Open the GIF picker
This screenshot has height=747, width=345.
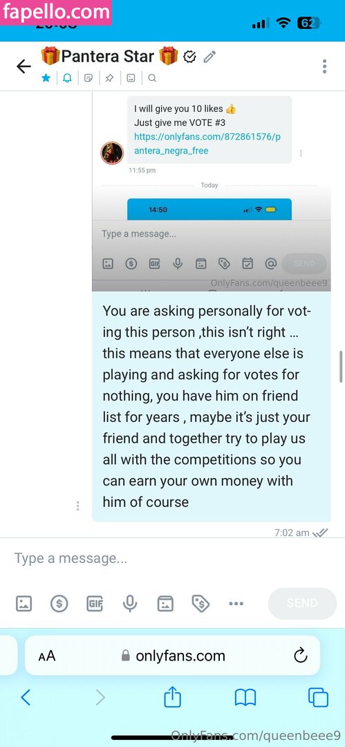(x=94, y=604)
